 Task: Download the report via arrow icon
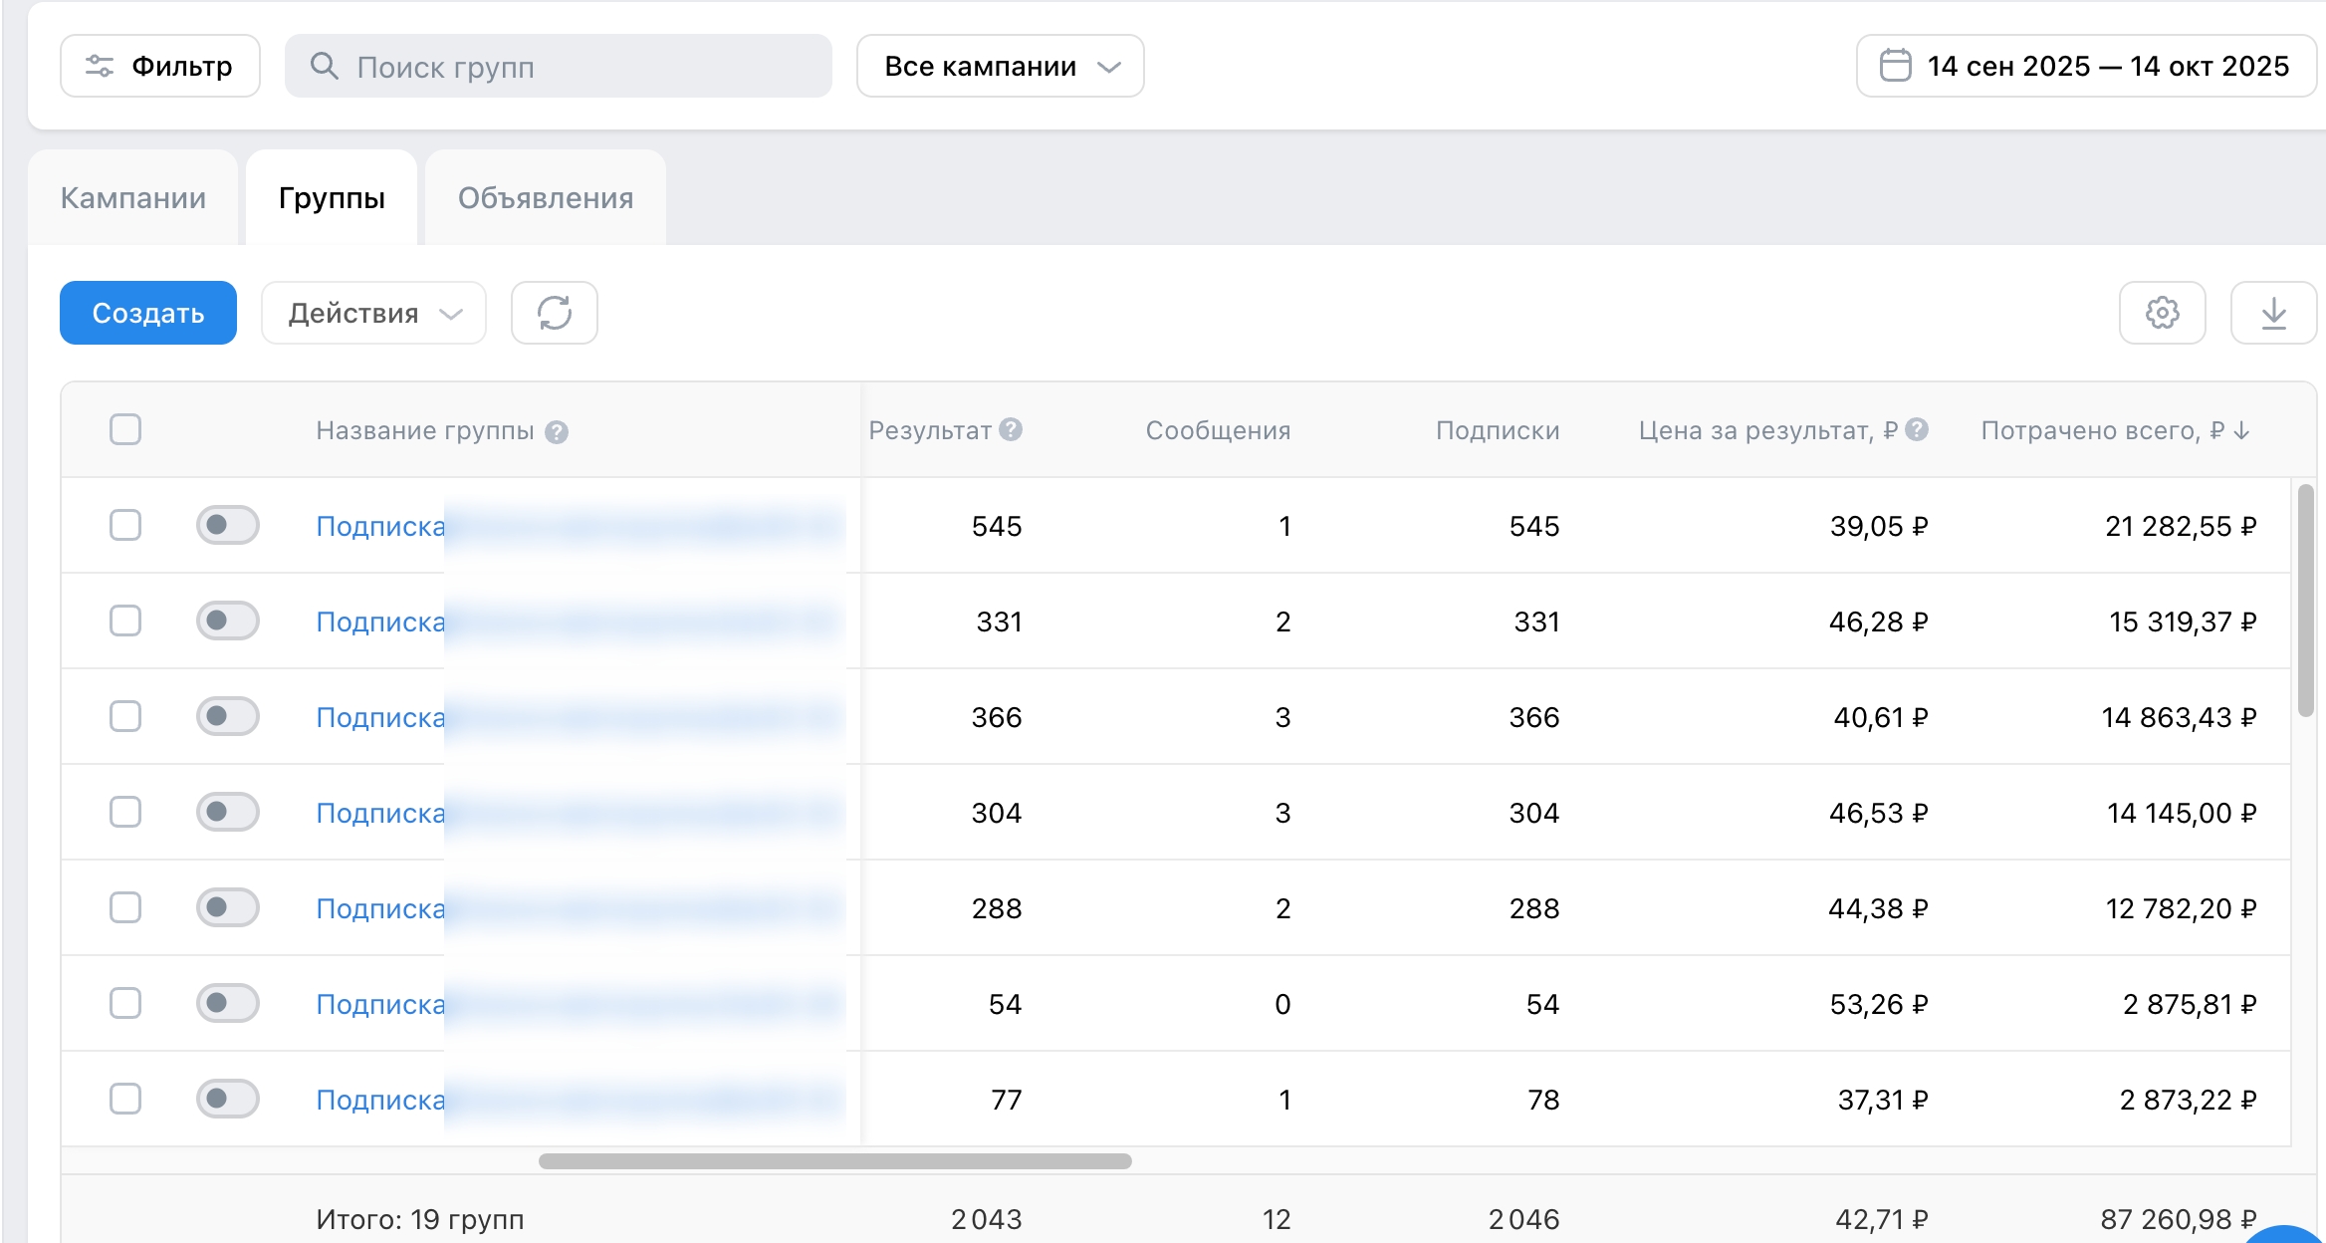coord(2273,313)
